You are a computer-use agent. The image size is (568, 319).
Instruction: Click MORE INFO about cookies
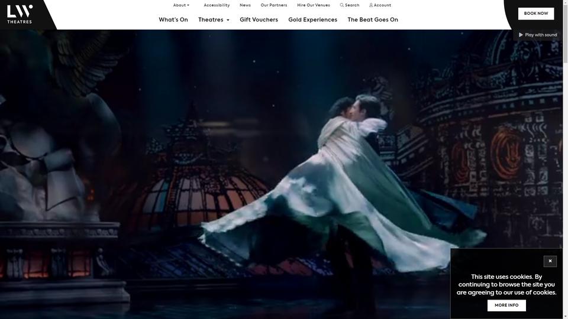(x=506, y=305)
